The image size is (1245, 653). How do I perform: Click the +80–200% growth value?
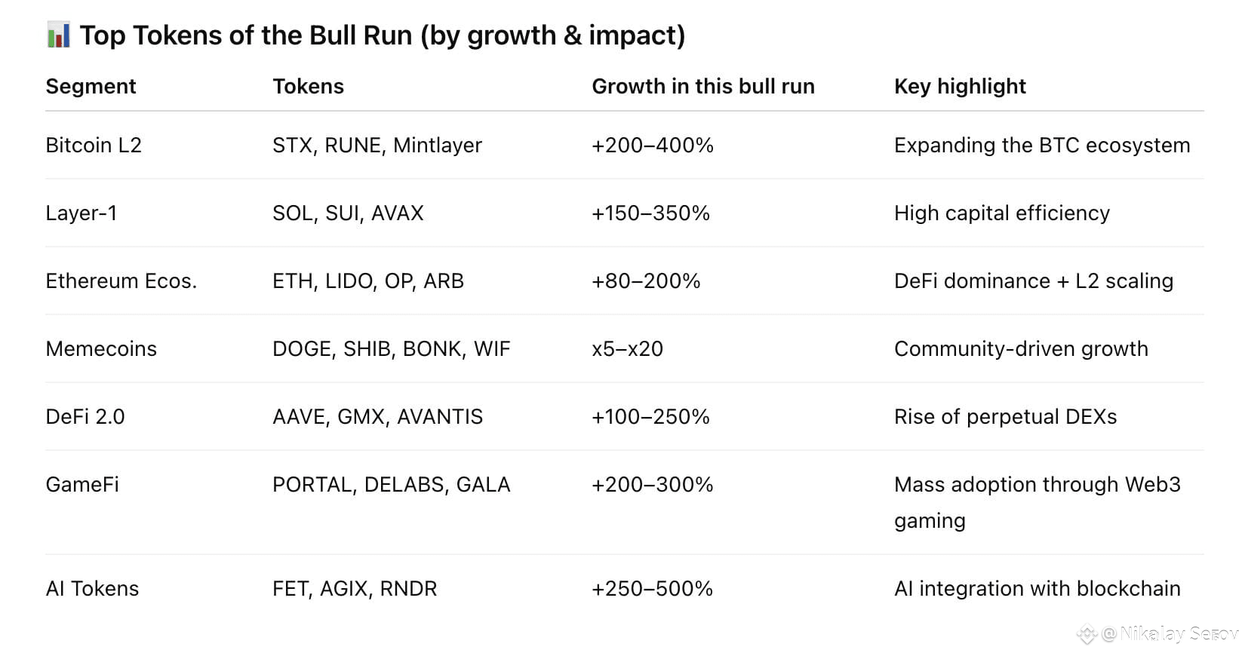pyautogui.click(x=646, y=281)
